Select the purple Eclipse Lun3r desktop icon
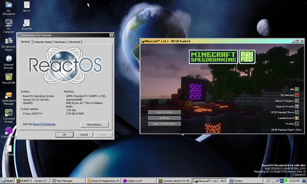307x184 pixels. pos(9,132)
